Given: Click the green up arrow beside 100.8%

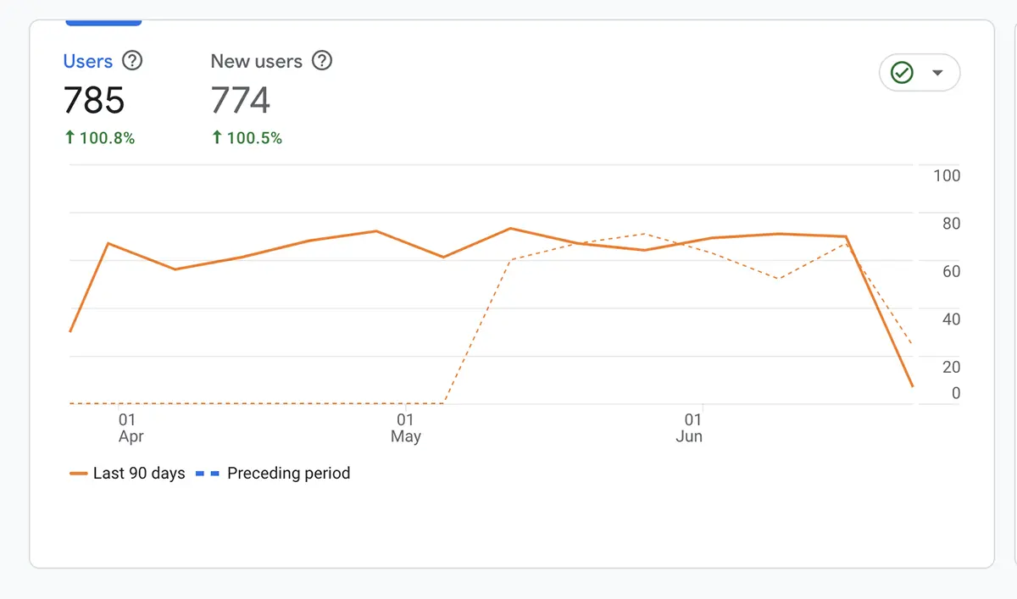Looking at the screenshot, I should (x=69, y=137).
